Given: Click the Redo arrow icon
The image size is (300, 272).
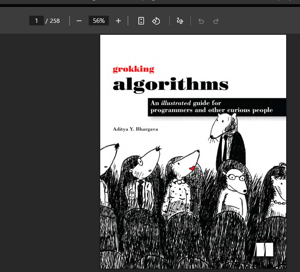Looking at the screenshot, I should pyautogui.click(x=216, y=21).
